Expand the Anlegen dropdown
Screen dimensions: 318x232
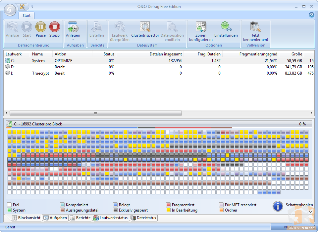(73, 39)
